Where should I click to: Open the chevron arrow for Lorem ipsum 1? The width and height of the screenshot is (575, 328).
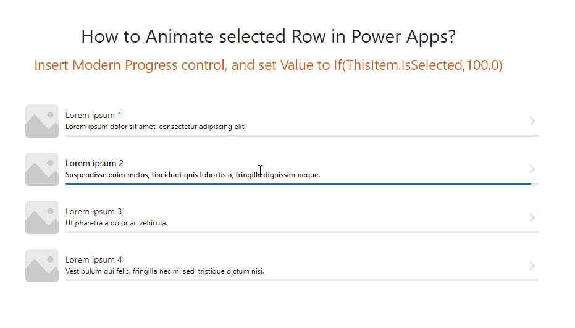532,120
